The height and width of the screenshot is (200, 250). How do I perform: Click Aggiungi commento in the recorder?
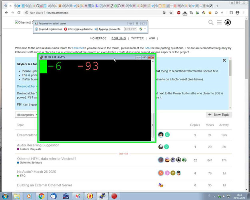click(x=108, y=29)
